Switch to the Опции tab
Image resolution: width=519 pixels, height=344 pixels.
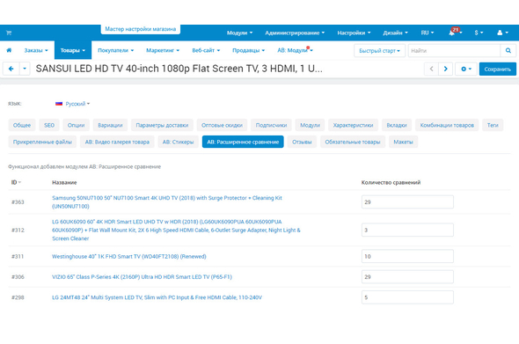pyautogui.click(x=77, y=125)
